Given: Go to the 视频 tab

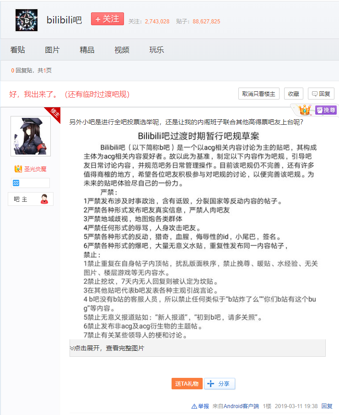Looking at the screenshot, I should tap(122, 50).
